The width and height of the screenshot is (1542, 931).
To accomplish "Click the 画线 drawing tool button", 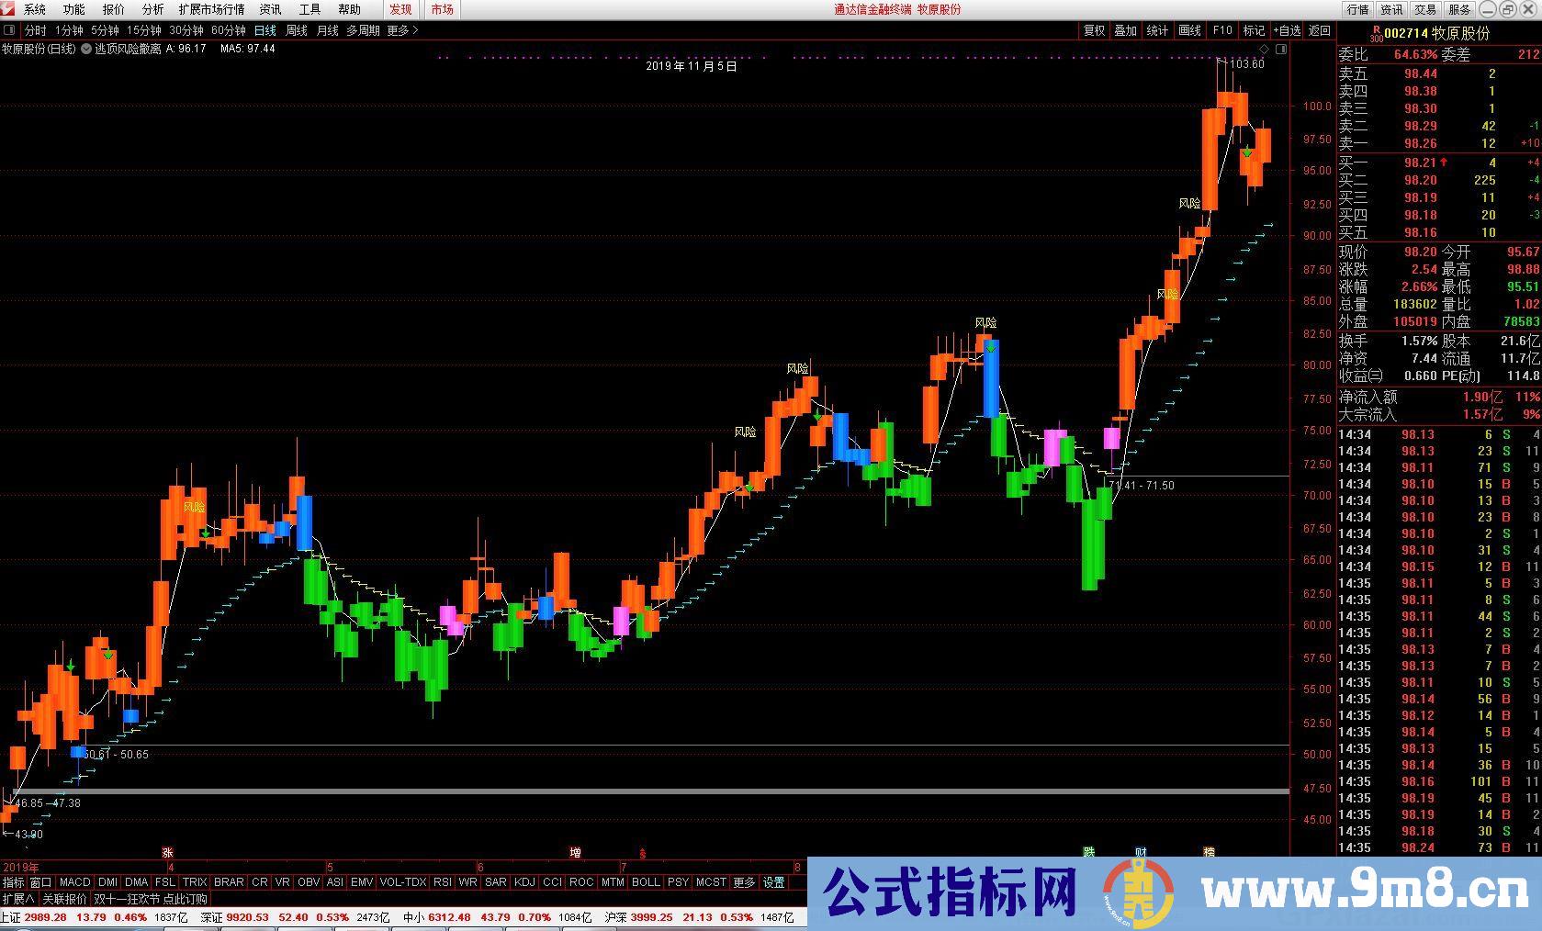I will [x=1189, y=30].
